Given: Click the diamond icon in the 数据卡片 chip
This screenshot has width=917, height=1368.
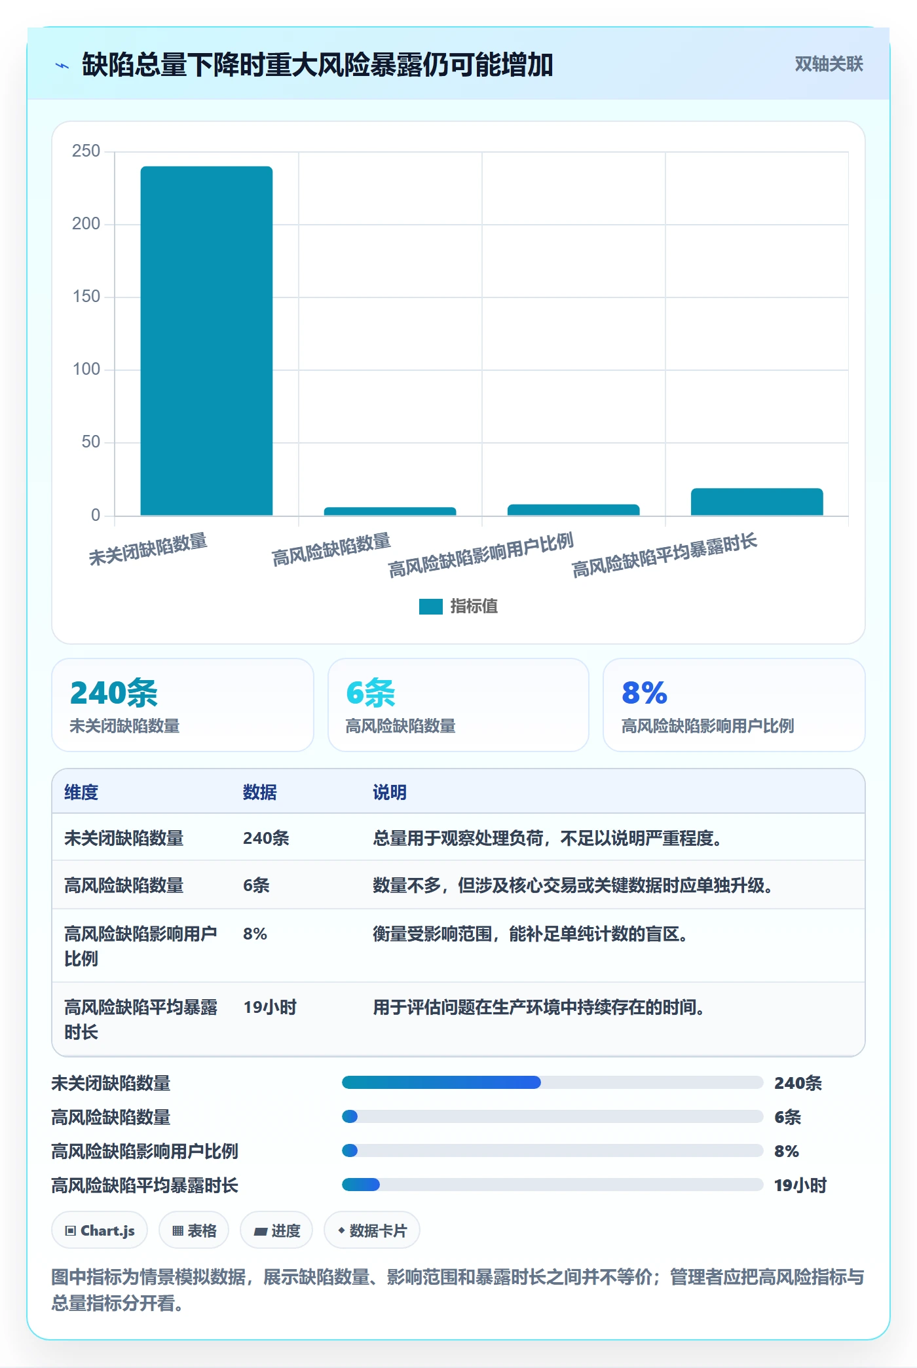Looking at the screenshot, I should click(x=341, y=1230).
